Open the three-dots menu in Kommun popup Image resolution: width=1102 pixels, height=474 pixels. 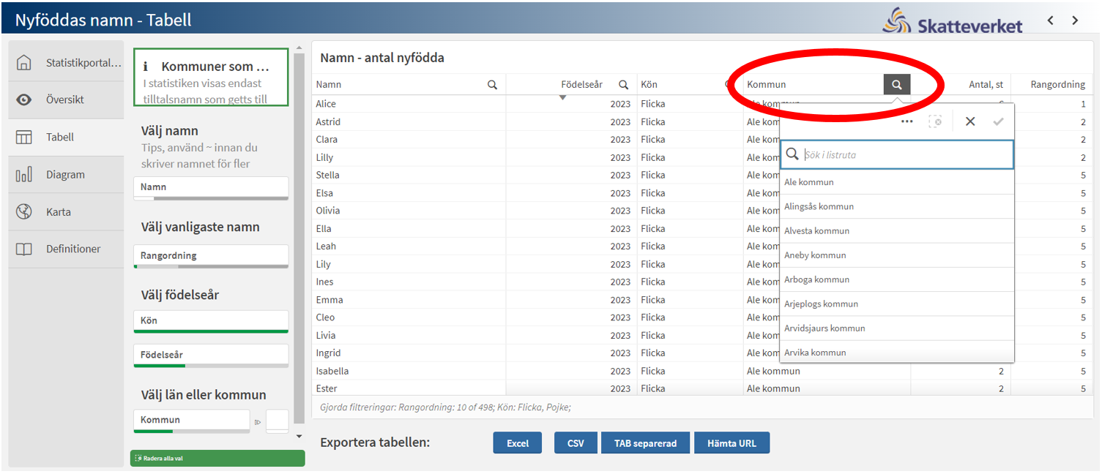tap(906, 121)
